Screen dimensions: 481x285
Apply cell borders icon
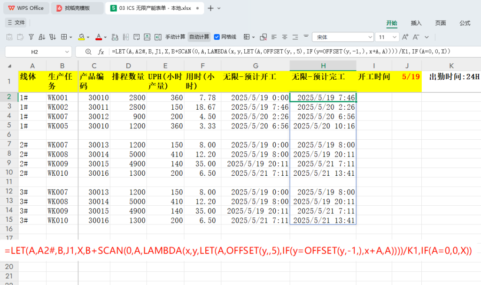pos(64,37)
